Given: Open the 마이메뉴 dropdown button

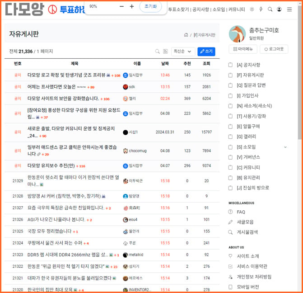Looking at the screenshot, I should [243, 49].
